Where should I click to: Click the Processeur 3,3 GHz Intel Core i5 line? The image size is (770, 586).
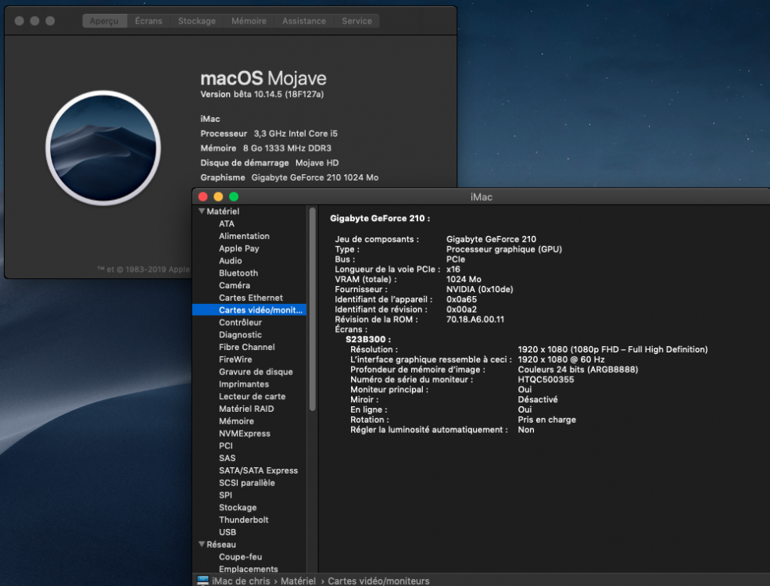click(269, 134)
